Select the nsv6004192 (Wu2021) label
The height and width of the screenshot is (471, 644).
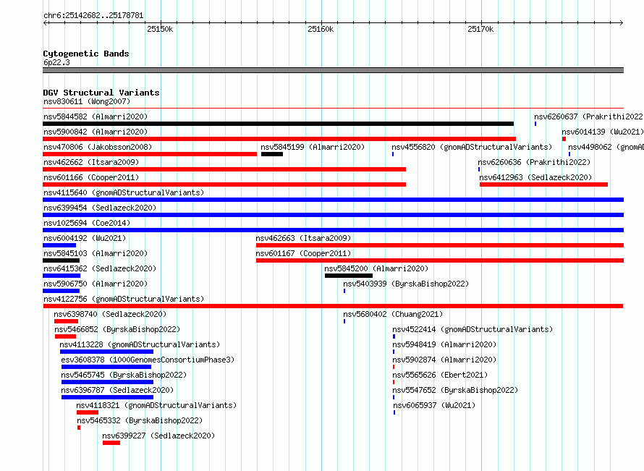pos(85,238)
